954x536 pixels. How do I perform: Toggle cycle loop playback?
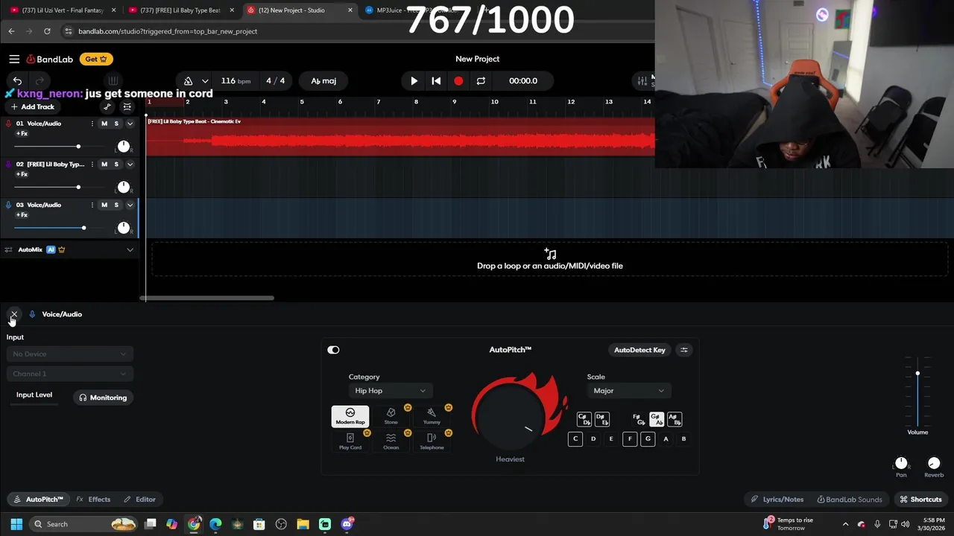click(481, 80)
